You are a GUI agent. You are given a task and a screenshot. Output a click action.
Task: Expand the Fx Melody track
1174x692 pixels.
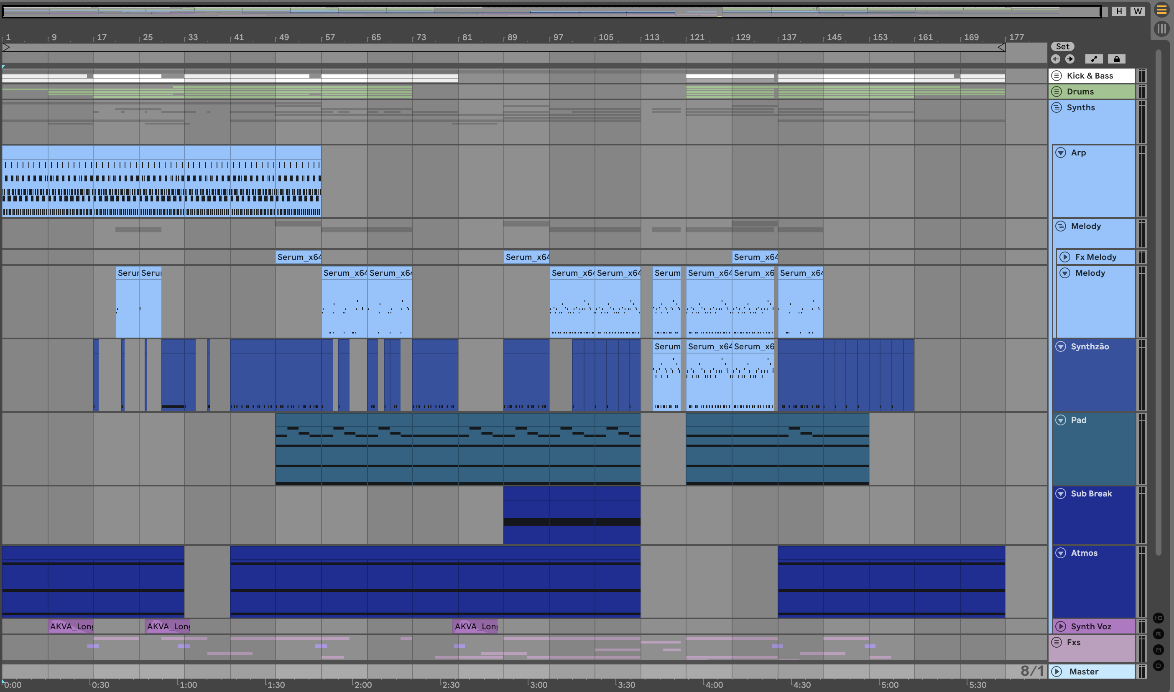point(1065,257)
